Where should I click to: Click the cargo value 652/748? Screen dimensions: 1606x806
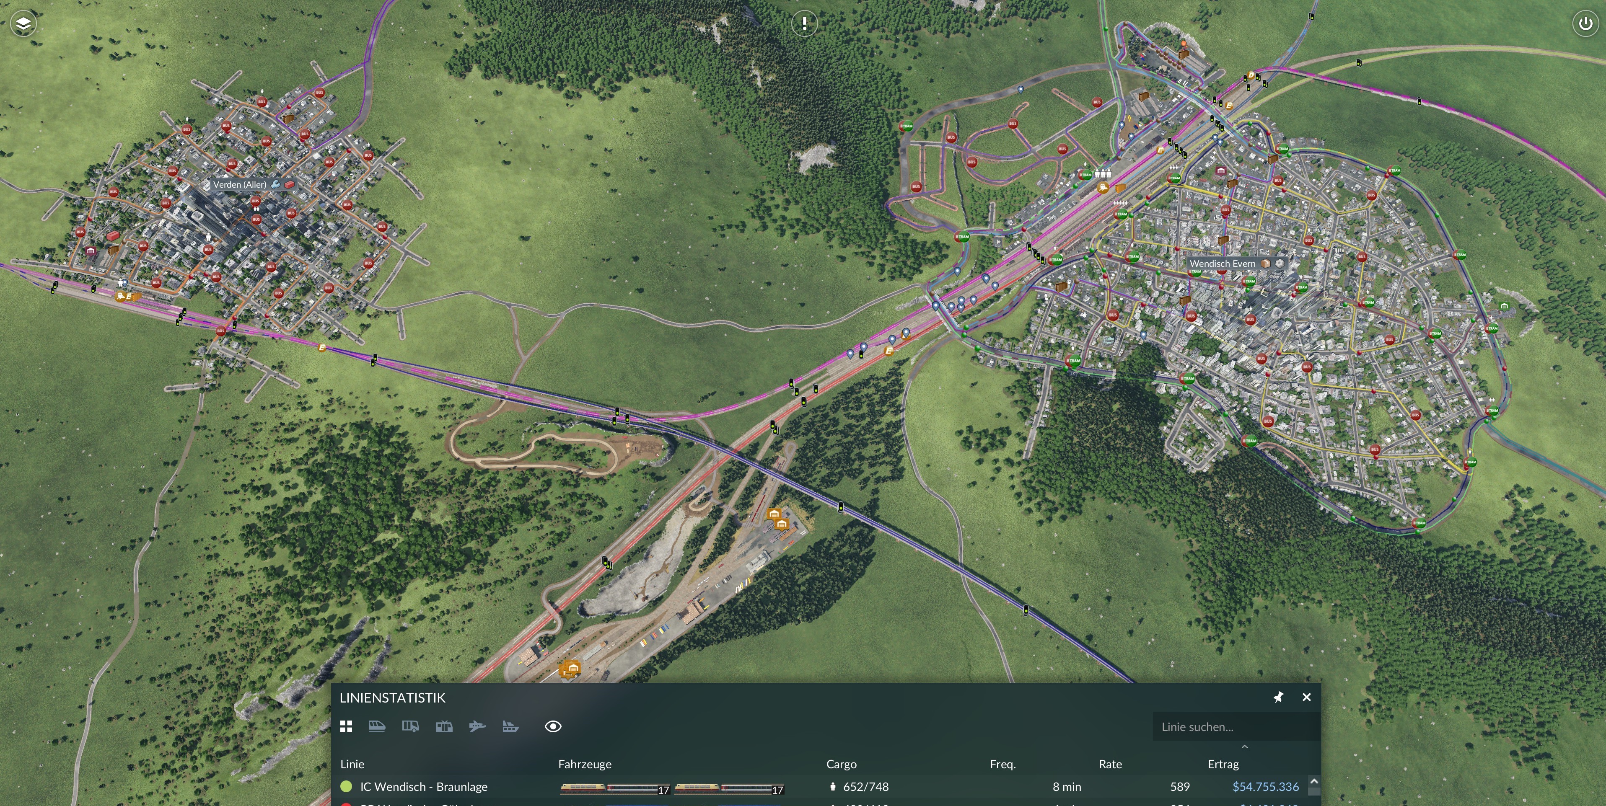point(866,787)
